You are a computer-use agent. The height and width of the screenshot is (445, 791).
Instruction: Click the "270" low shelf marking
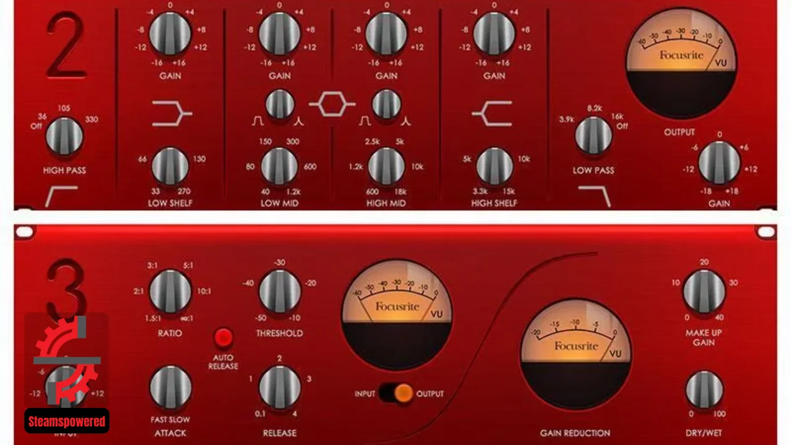184,192
